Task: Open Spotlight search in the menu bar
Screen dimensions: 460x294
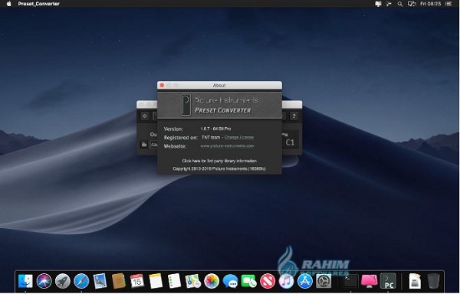Action: tap(399, 4)
